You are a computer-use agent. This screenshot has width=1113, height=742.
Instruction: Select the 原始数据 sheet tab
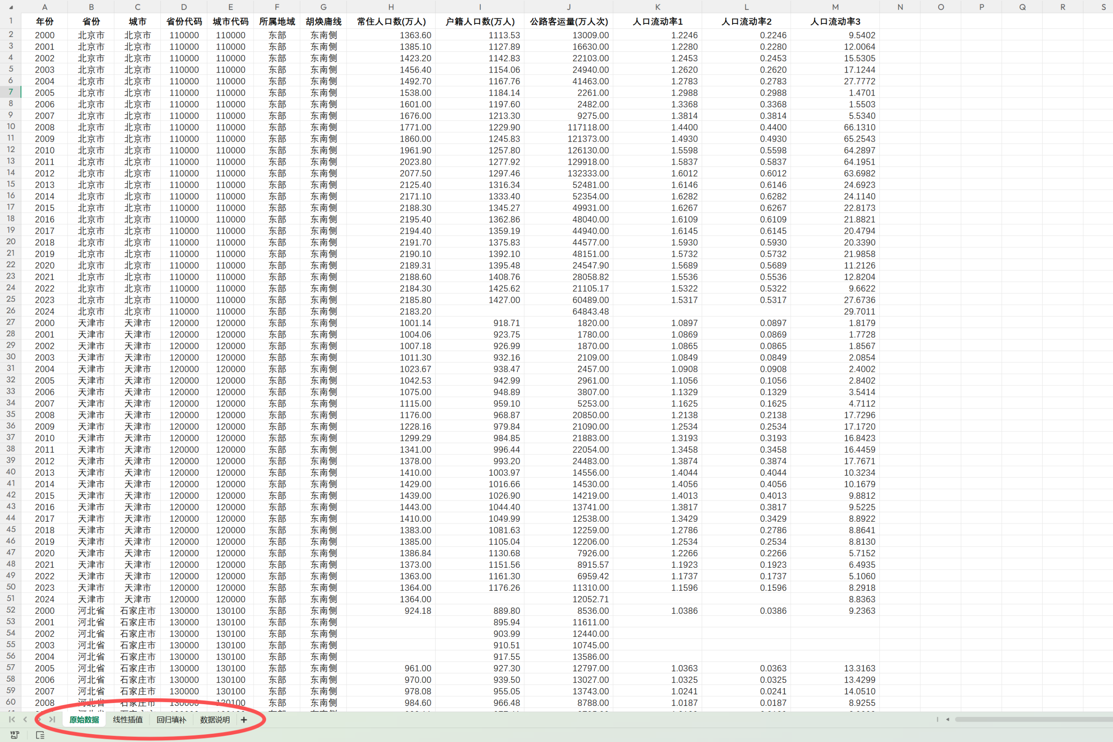84,720
